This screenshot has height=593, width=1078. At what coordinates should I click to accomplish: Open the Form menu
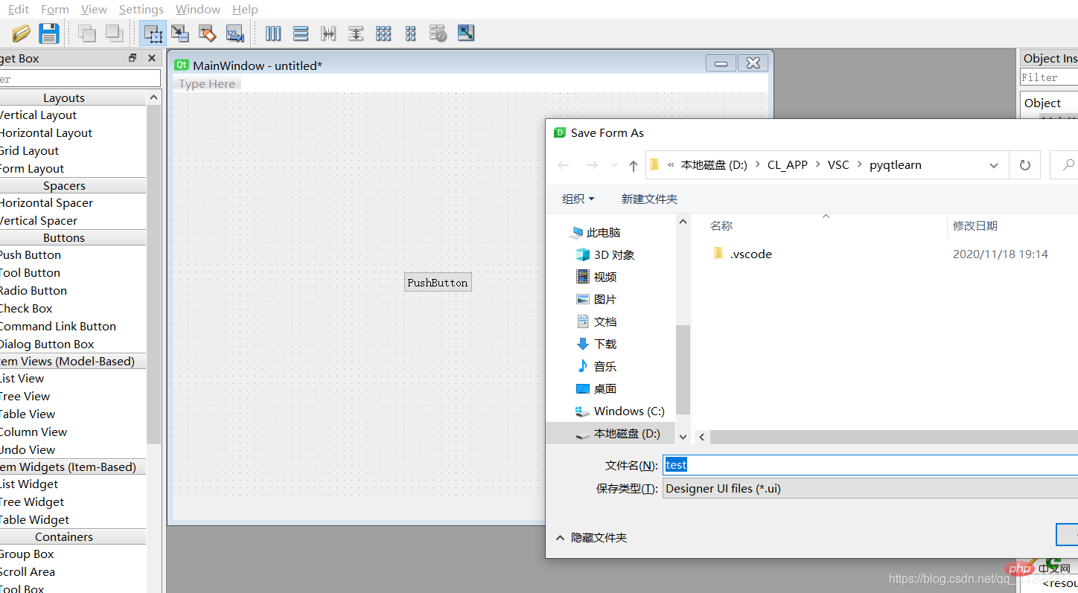[54, 9]
